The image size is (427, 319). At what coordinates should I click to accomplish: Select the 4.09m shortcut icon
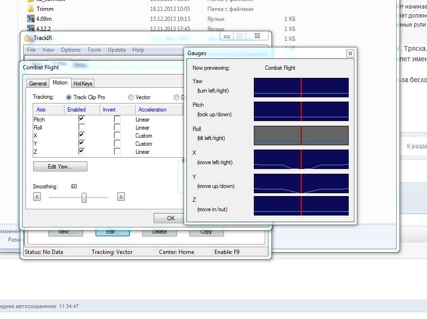[x=31, y=19]
